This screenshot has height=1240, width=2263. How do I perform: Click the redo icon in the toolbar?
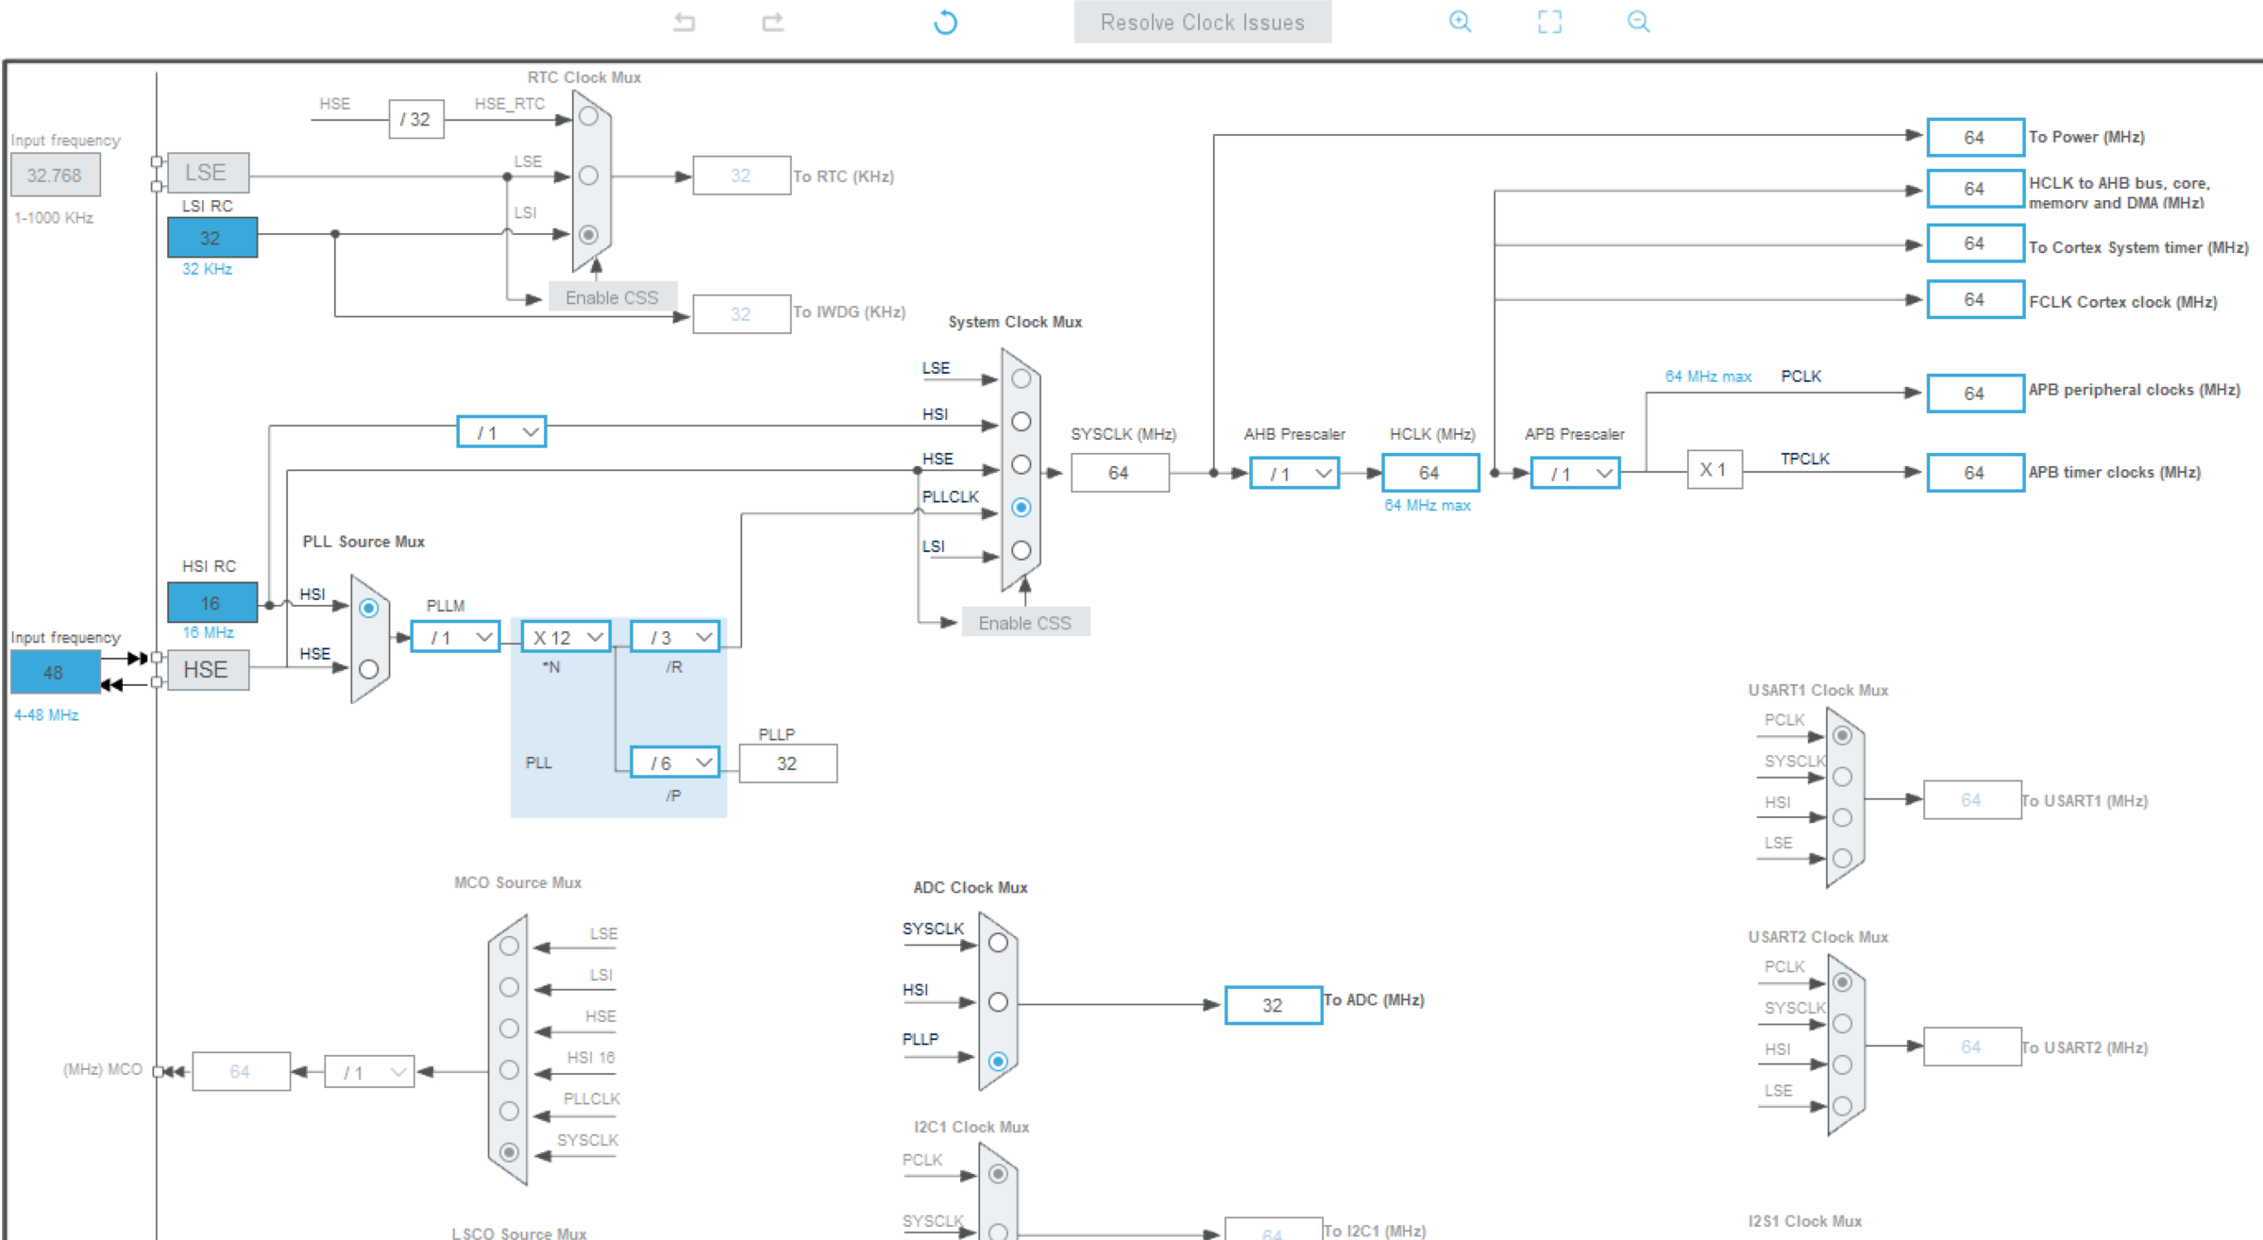[772, 22]
